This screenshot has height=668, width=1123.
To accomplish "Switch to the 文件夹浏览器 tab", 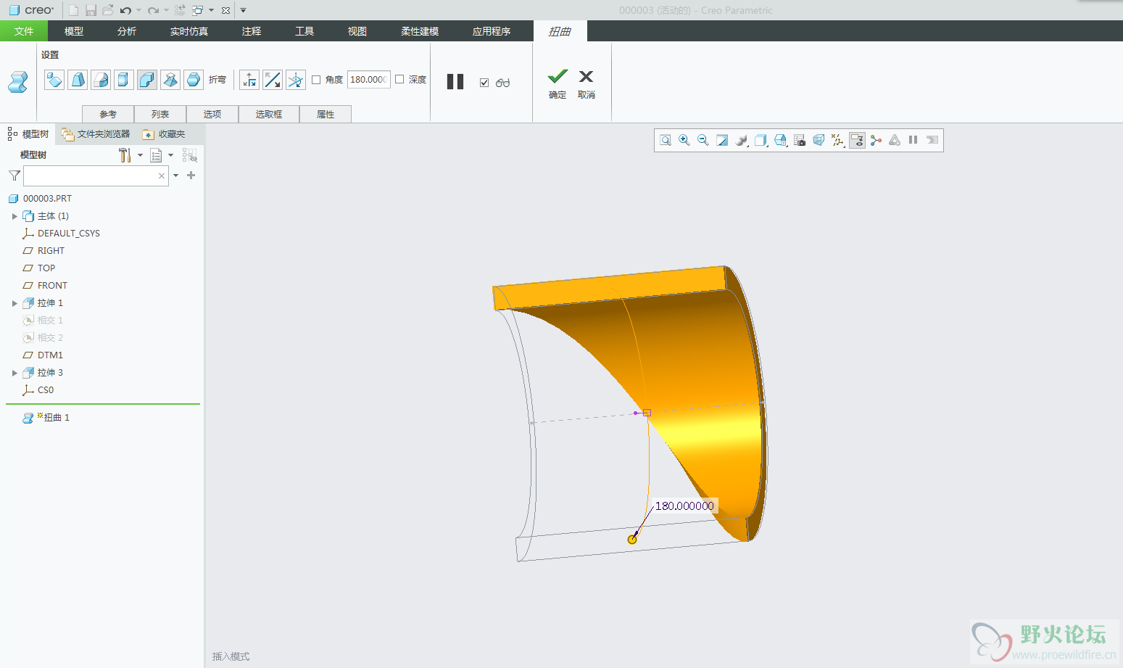I will [x=96, y=134].
